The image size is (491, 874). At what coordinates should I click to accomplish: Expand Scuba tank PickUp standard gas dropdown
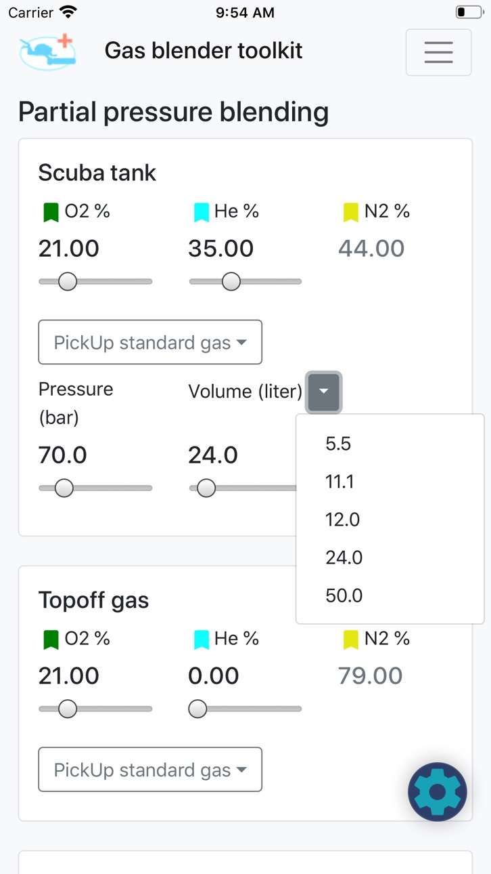[150, 342]
